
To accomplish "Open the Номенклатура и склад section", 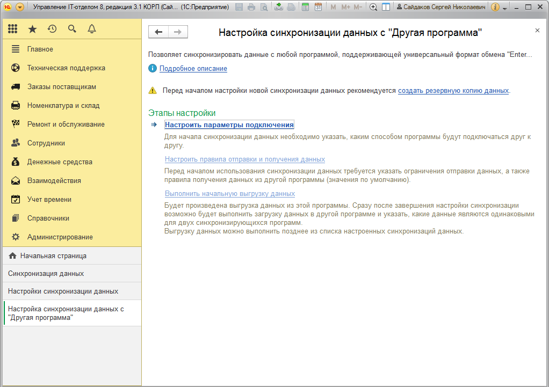I will (x=72, y=105).
